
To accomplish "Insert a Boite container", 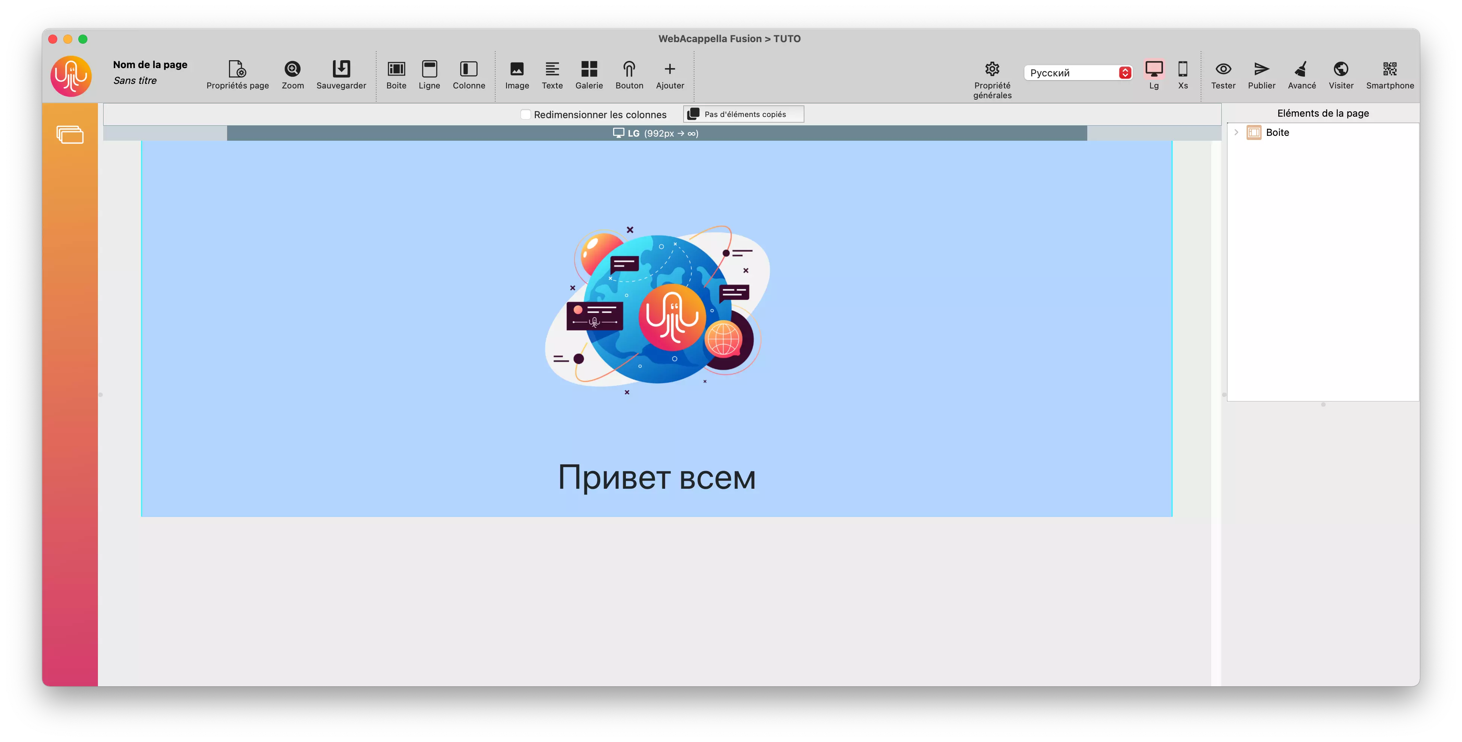I will pos(396,75).
